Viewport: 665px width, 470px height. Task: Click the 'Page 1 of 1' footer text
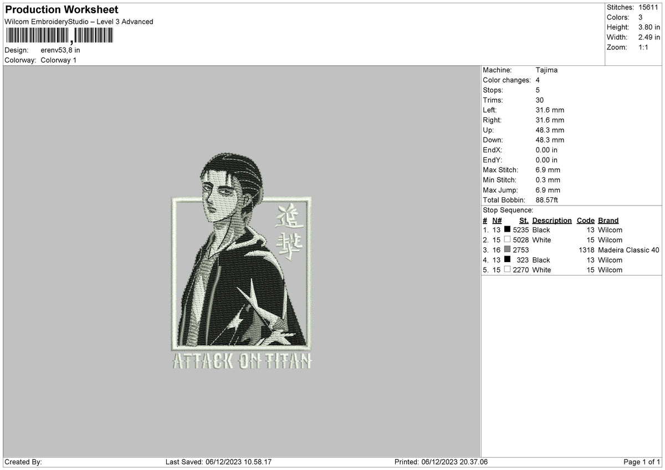[642, 462]
